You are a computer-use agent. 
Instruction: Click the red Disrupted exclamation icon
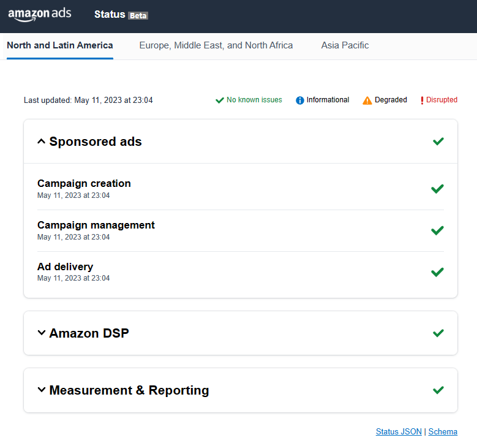(x=422, y=100)
